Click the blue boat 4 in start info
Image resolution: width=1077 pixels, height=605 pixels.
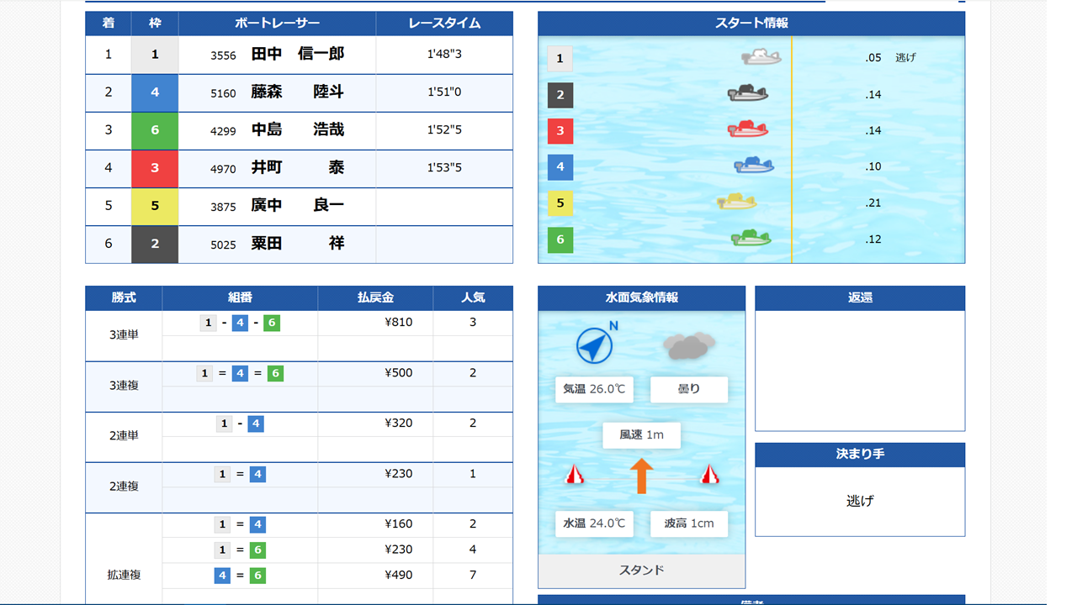[x=754, y=166]
